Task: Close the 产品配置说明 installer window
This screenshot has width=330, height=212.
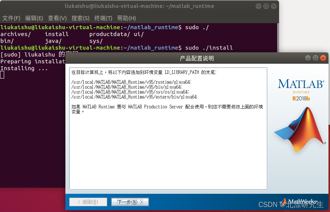Action: (x=323, y=58)
